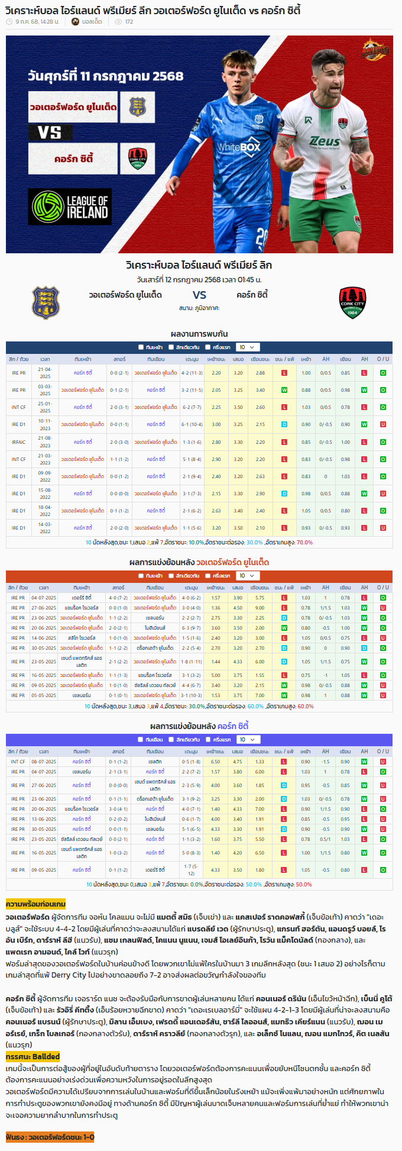Click the O/U column O badge in Cork City 09-05-2025 row
This screenshot has height=1151, width=402.
pyautogui.click(x=383, y=870)
